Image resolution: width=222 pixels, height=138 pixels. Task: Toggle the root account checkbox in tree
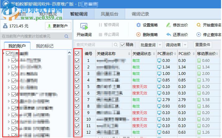(8, 53)
